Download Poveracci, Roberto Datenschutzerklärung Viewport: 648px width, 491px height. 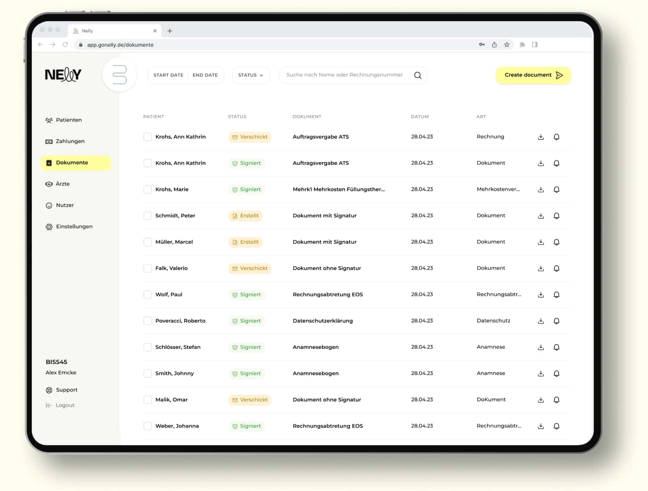pos(540,321)
